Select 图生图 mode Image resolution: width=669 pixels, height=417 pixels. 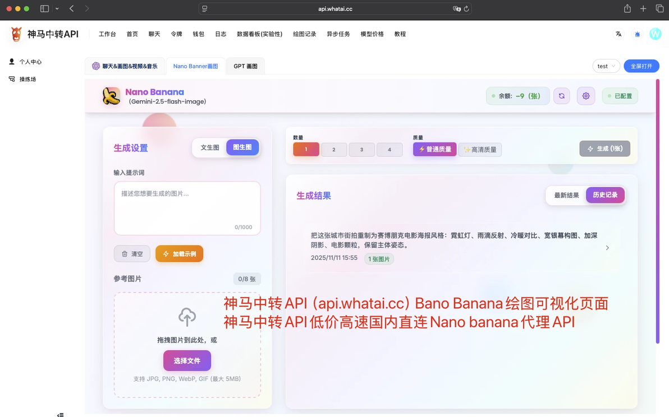242,147
